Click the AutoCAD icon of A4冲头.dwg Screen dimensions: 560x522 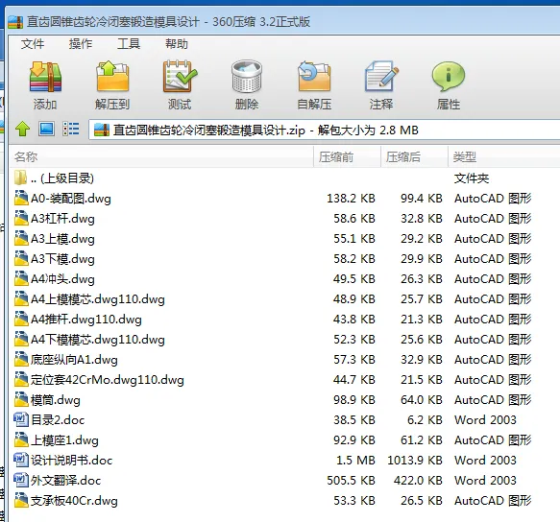21,278
